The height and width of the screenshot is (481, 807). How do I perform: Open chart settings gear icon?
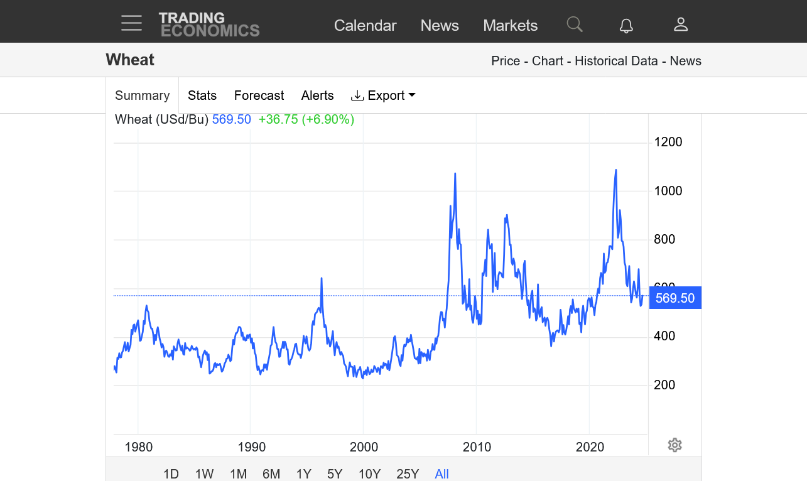674,445
